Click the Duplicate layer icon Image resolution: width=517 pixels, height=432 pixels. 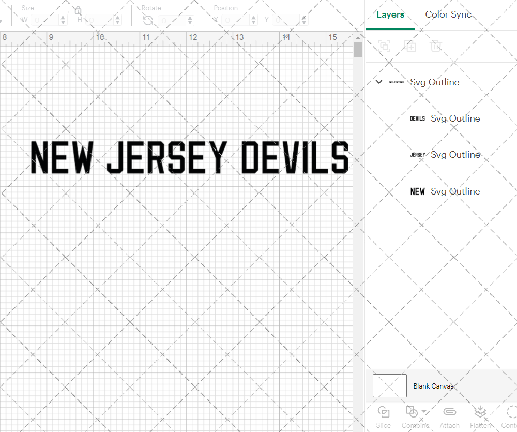pos(410,46)
